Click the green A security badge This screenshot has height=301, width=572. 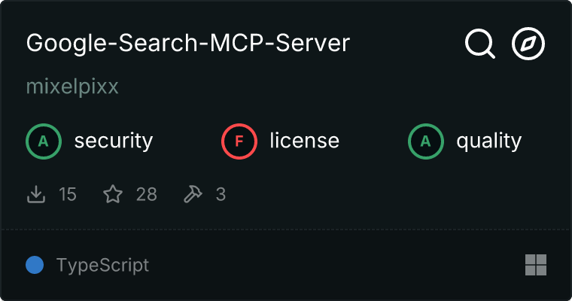pyautogui.click(x=44, y=141)
